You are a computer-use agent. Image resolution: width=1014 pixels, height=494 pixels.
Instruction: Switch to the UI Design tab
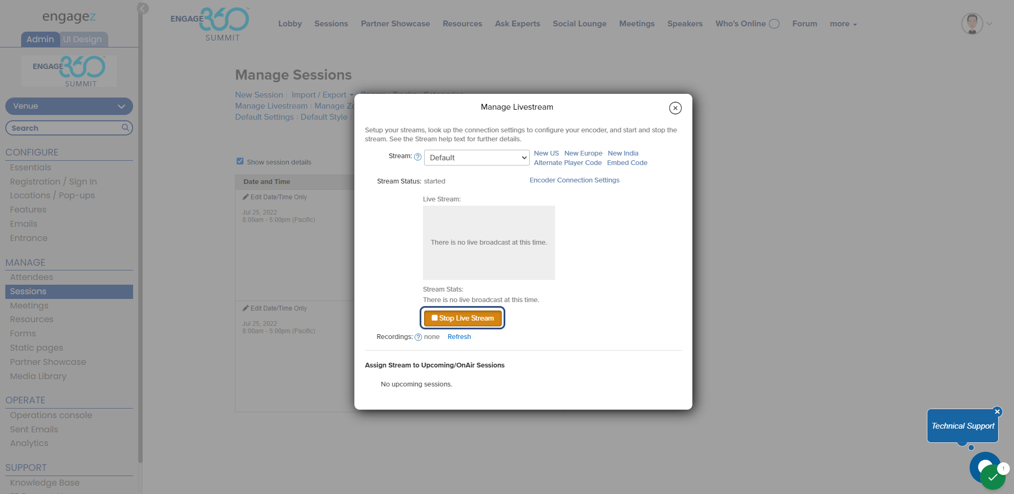tap(82, 40)
